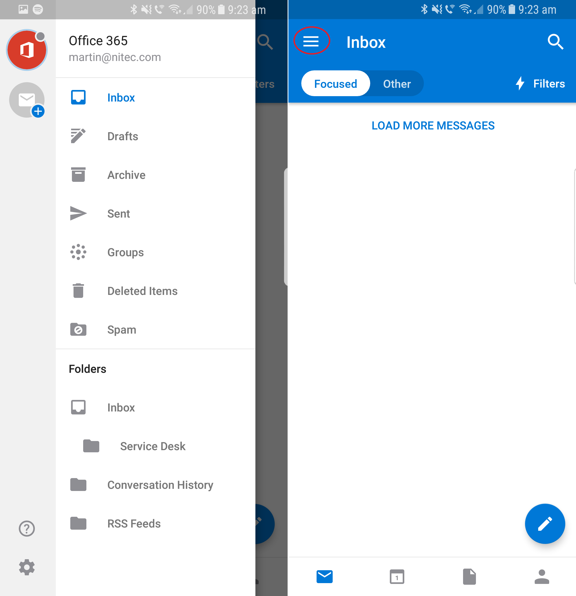Open the hamburger menu icon
Viewport: 576px width, 596px height.
(x=311, y=41)
